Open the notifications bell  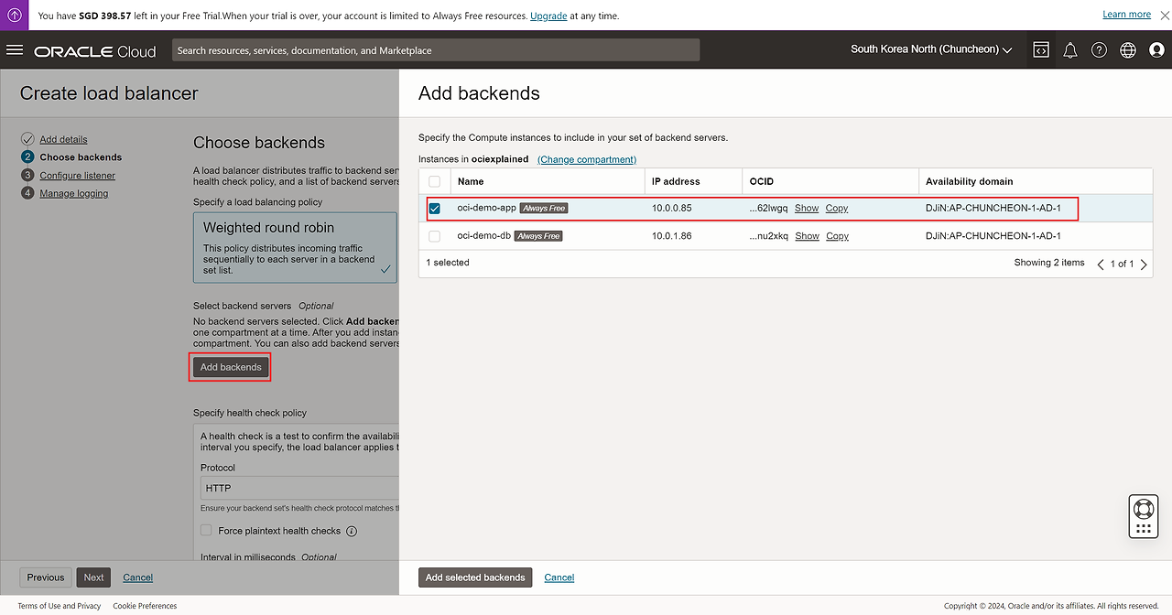(1069, 50)
